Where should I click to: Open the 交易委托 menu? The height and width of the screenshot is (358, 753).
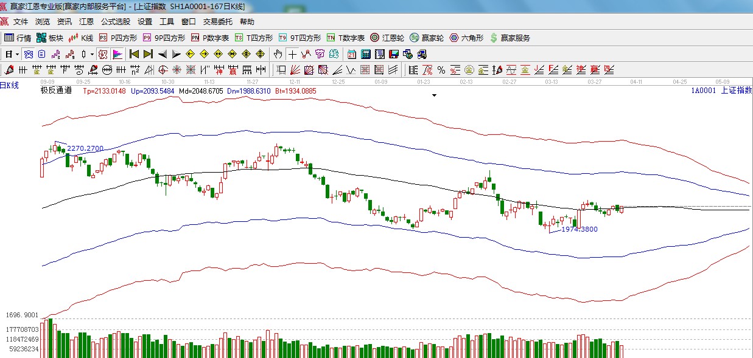217,22
